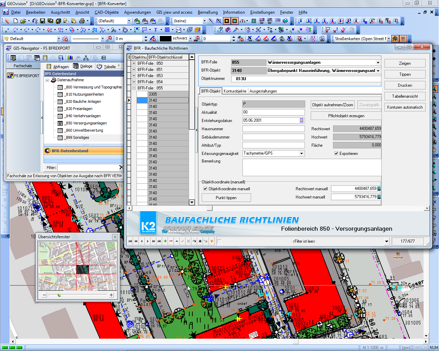The image size is (439, 351).
Task: Open the CAD-Objekte menu
Action: 107,12
